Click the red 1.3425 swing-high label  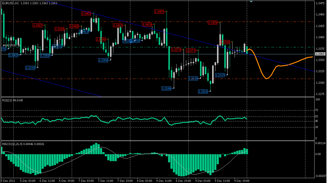coord(74,26)
